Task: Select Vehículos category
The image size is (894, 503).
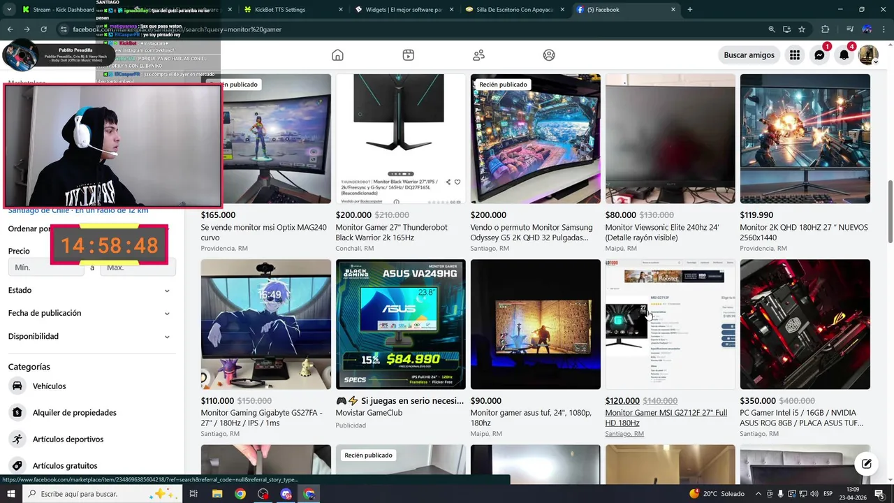Action: click(89, 386)
